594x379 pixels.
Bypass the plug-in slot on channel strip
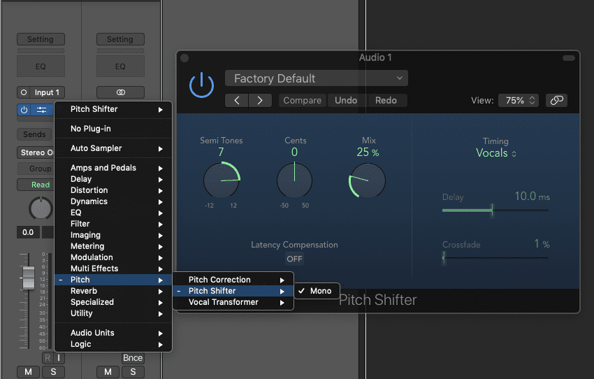coord(24,110)
